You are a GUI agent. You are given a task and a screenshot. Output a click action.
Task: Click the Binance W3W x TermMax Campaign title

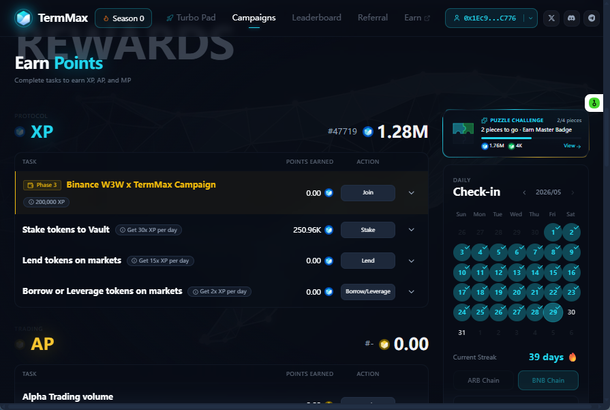(141, 185)
